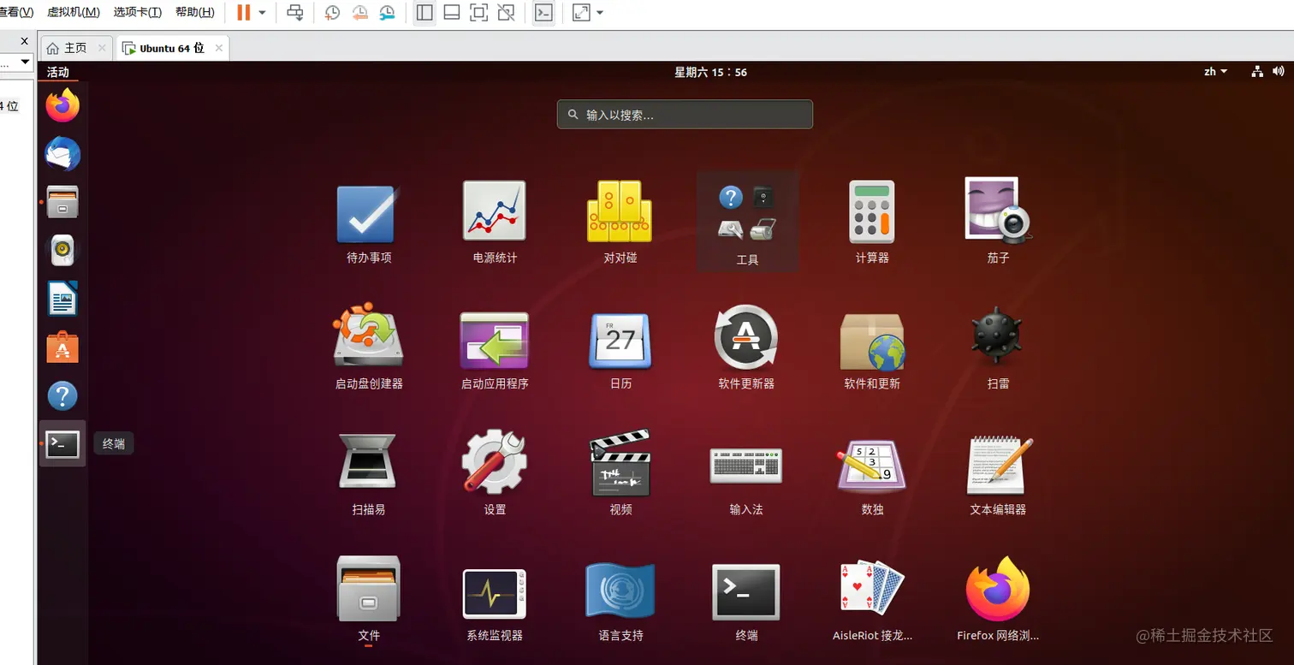Open Rhythmbox music player from the dock
The image size is (1294, 665).
[x=62, y=251]
